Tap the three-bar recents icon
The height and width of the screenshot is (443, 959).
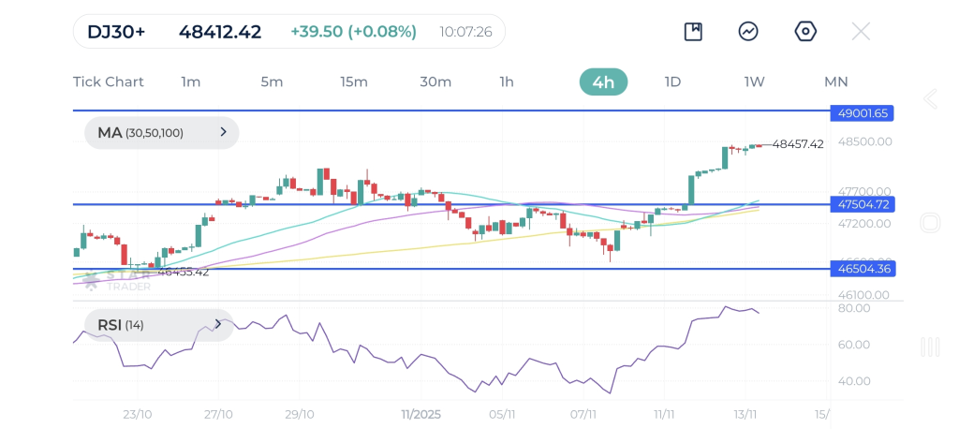coord(930,347)
